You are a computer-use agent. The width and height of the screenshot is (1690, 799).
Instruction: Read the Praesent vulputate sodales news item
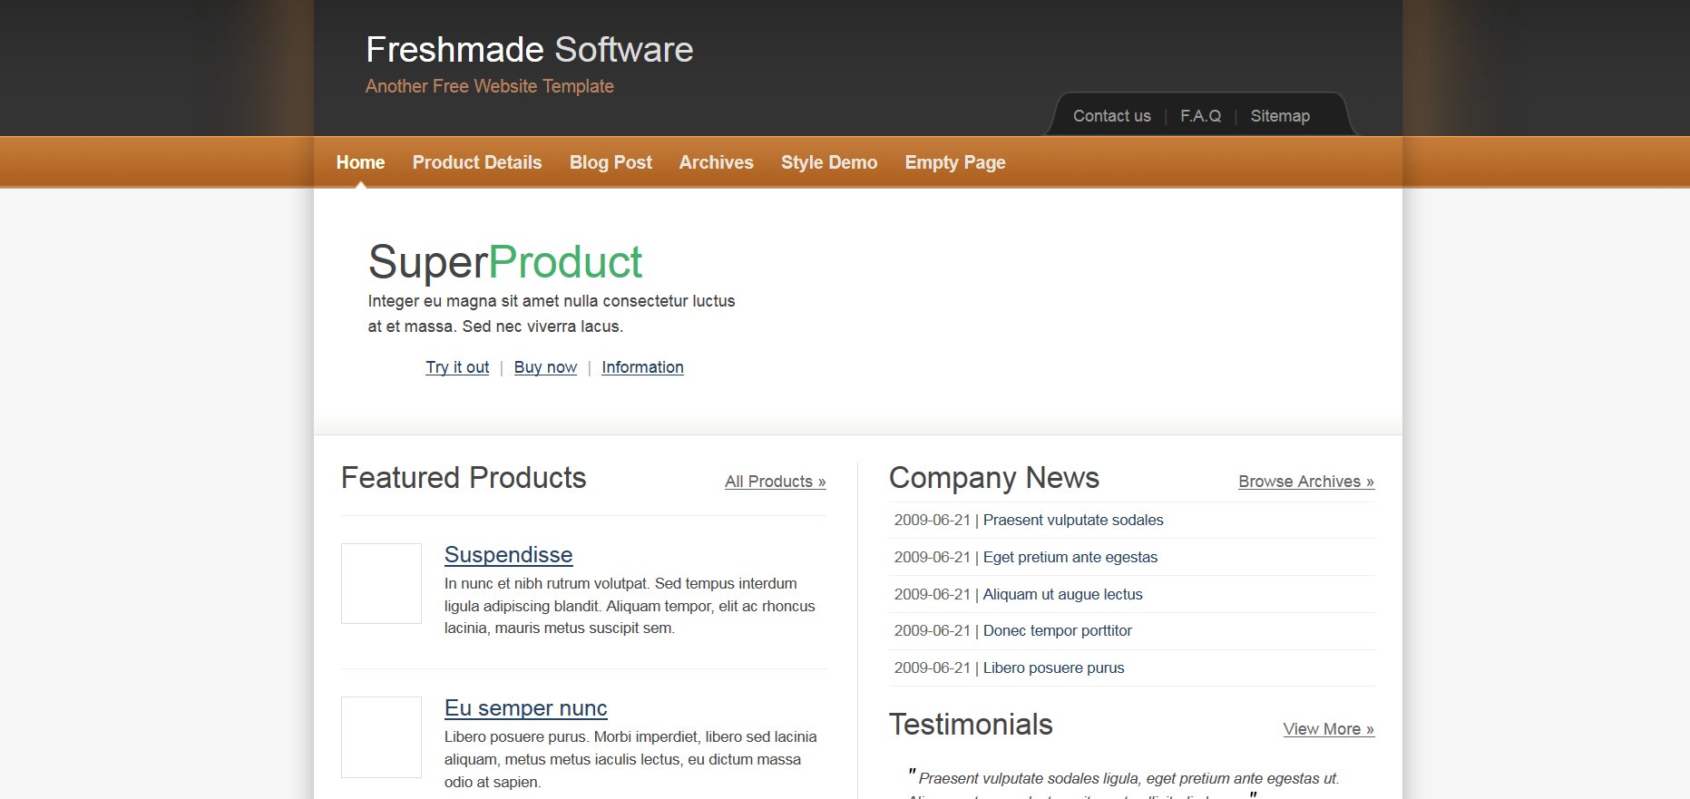tap(1072, 521)
